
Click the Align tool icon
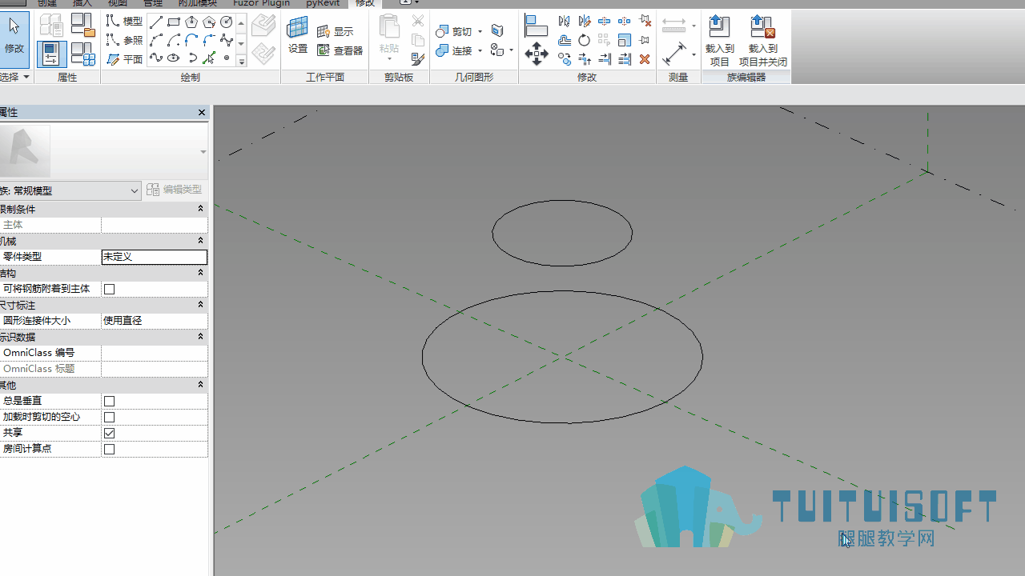536,26
